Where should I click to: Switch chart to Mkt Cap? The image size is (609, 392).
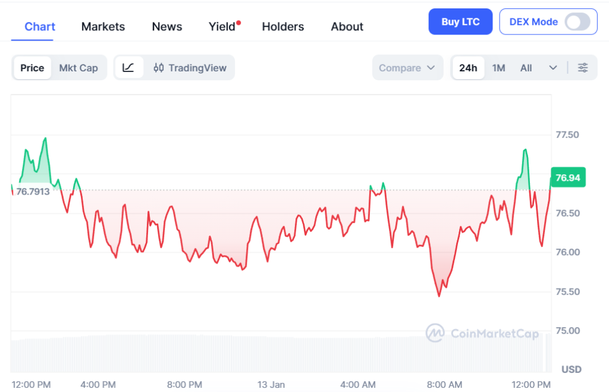click(x=79, y=68)
